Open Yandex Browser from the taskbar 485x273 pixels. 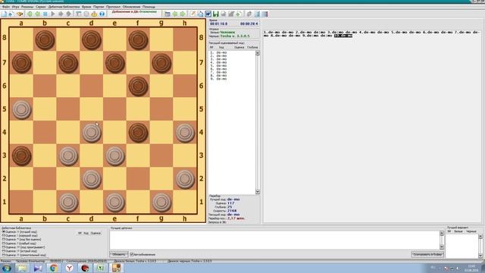coord(69,268)
